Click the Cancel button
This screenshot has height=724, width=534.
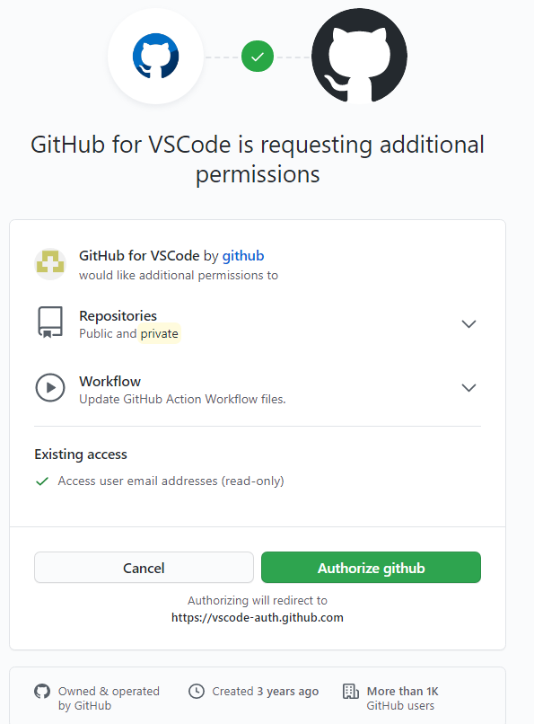point(144,568)
